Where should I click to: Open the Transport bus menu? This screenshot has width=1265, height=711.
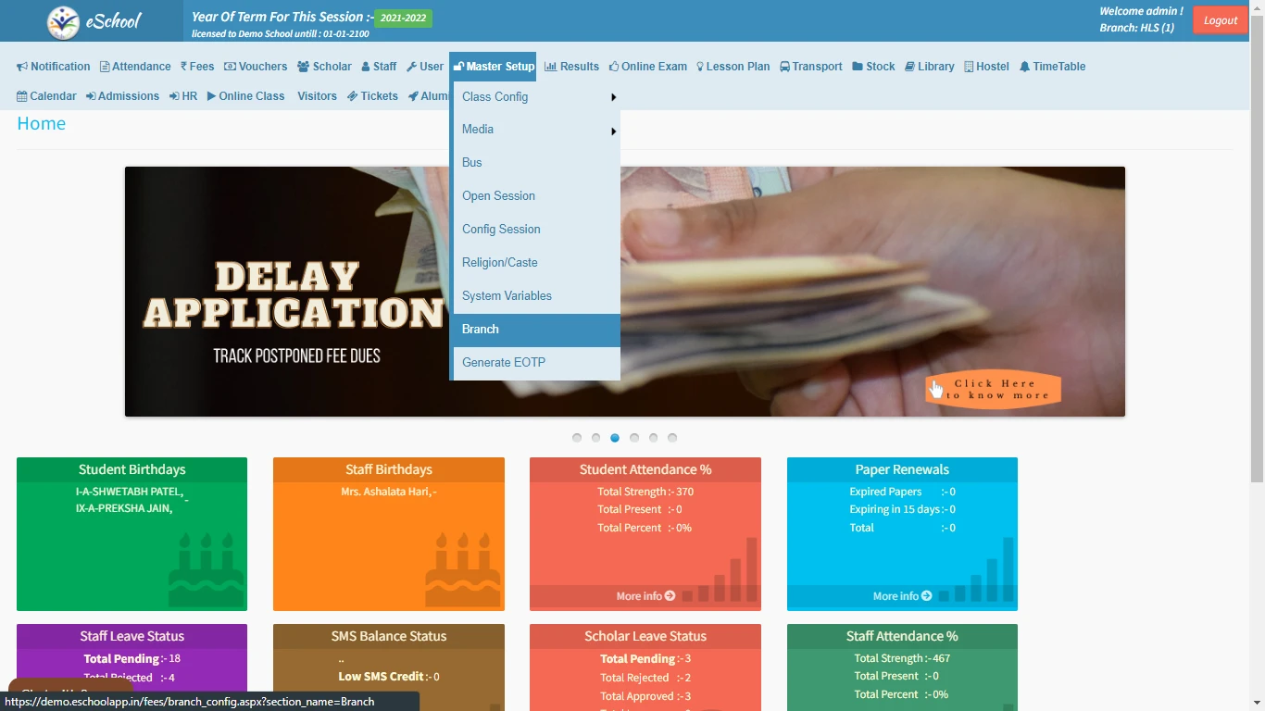(x=810, y=67)
